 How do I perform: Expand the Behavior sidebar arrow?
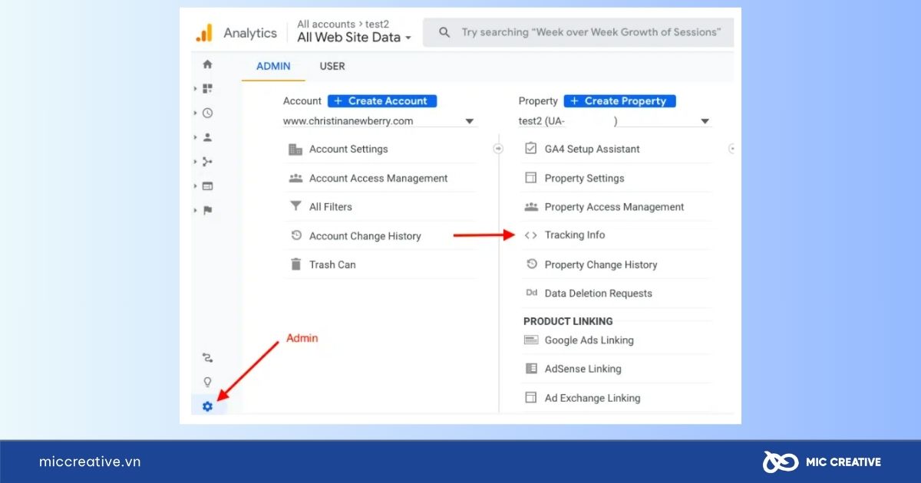click(196, 186)
